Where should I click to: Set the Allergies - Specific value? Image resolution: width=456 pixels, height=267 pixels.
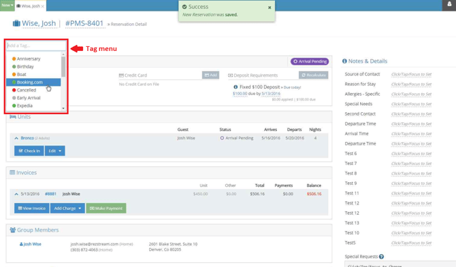pyautogui.click(x=411, y=94)
